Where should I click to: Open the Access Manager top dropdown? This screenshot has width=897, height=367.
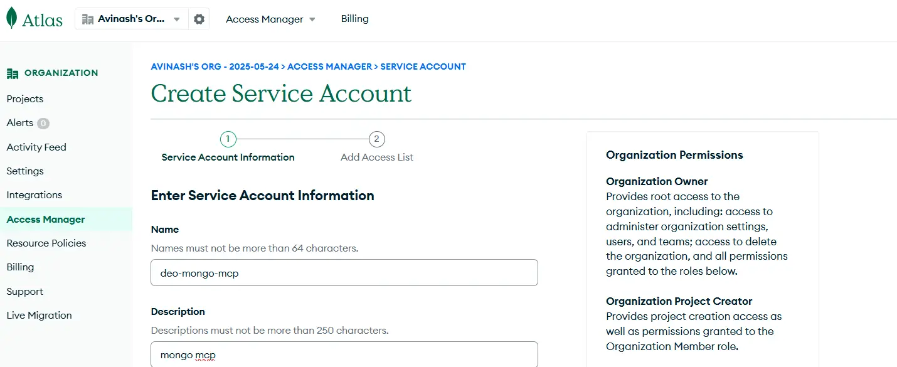click(270, 19)
